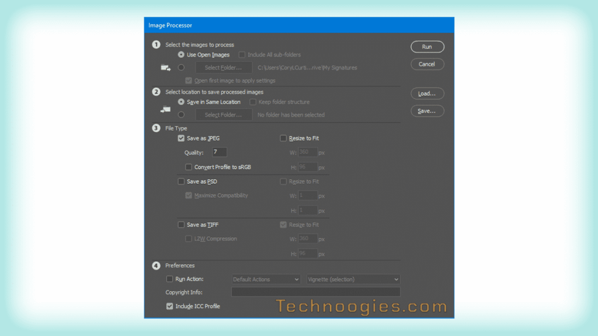Check the Save as PSD option

[x=181, y=181]
